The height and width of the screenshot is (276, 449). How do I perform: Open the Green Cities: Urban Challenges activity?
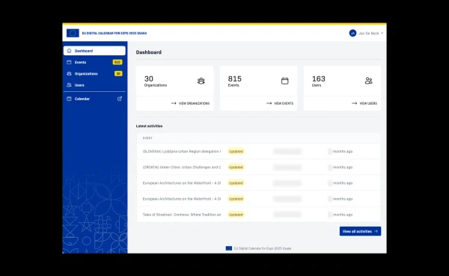click(x=182, y=168)
